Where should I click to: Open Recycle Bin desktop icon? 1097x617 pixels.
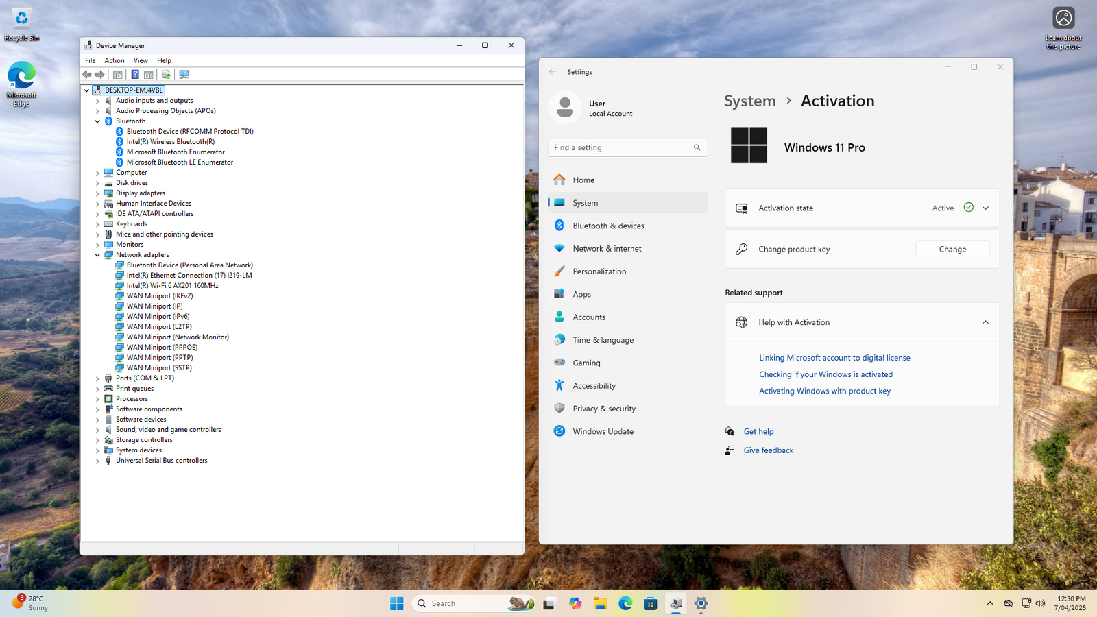(x=21, y=25)
